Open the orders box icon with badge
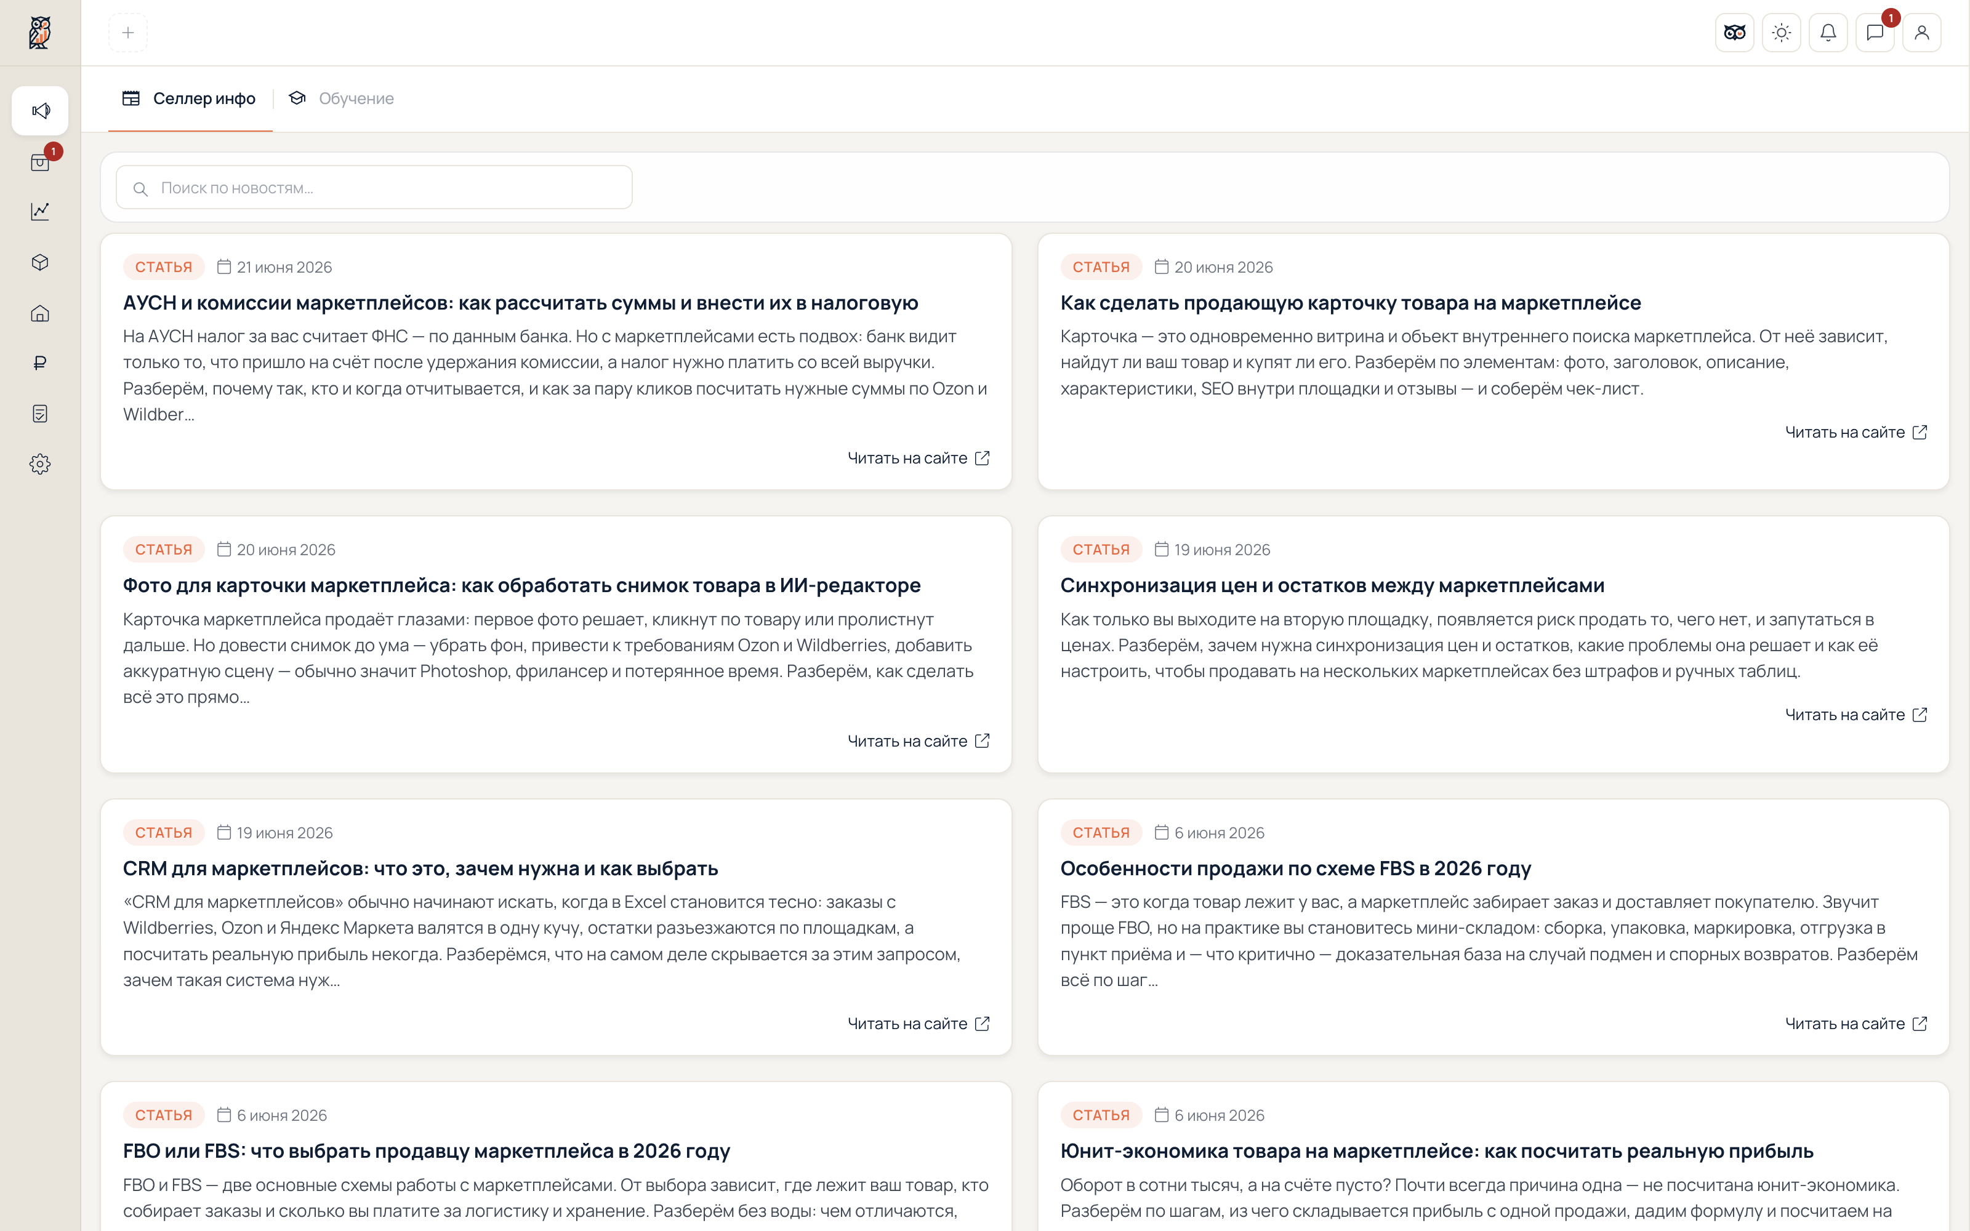1970x1231 pixels. (40, 162)
